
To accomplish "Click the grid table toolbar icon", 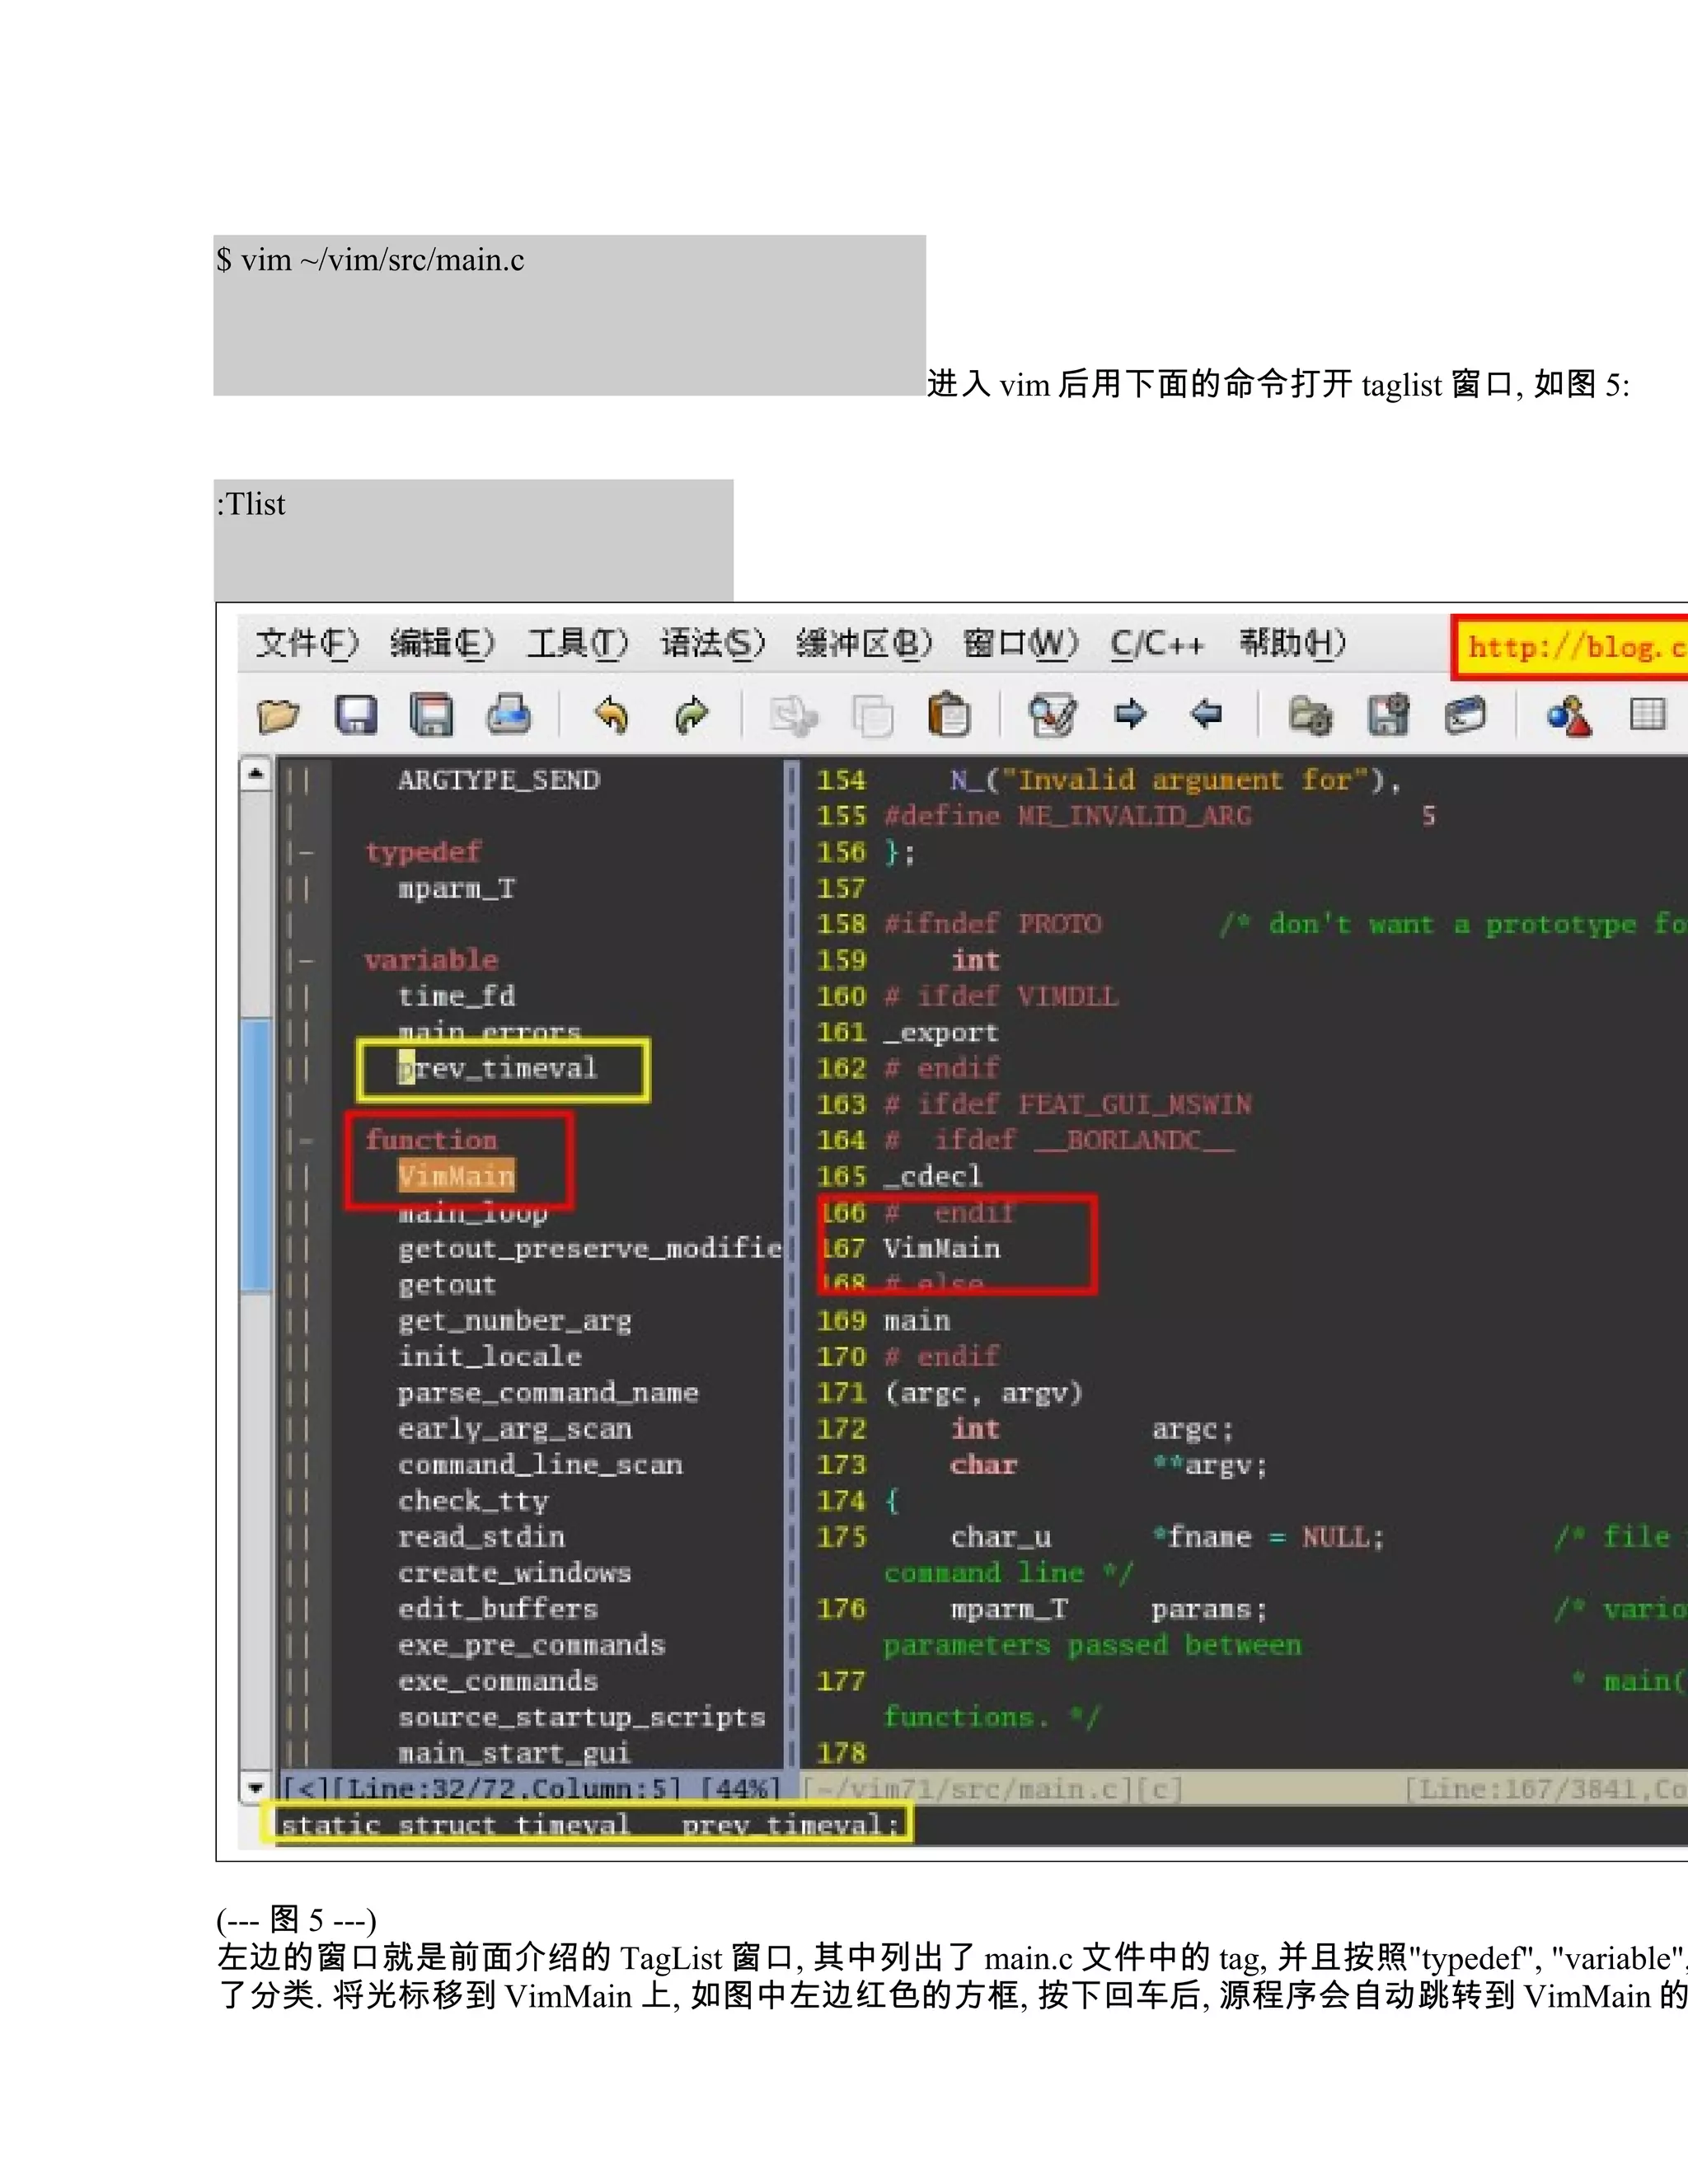I will pyautogui.click(x=1647, y=714).
